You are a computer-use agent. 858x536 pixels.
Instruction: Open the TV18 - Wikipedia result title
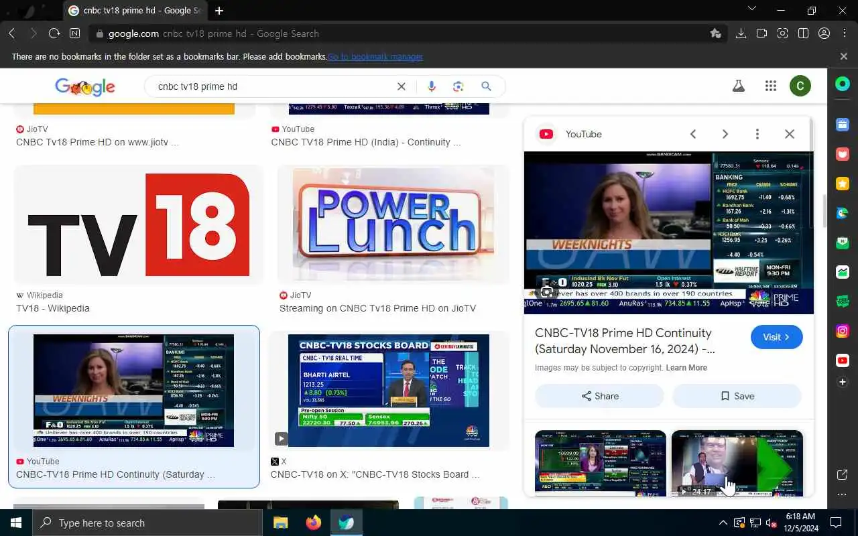click(x=53, y=308)
